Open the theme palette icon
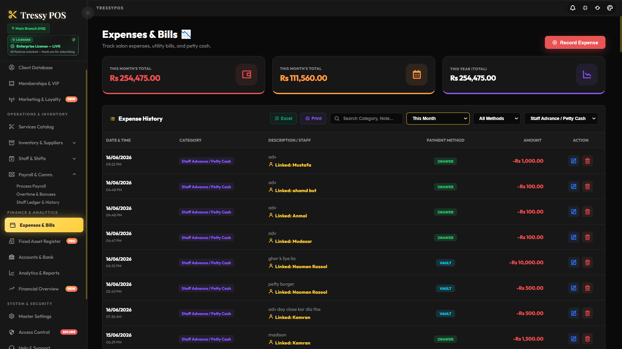The image size is (622, 349). coord(610,8)
